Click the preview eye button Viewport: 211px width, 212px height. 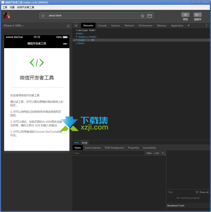185,15
